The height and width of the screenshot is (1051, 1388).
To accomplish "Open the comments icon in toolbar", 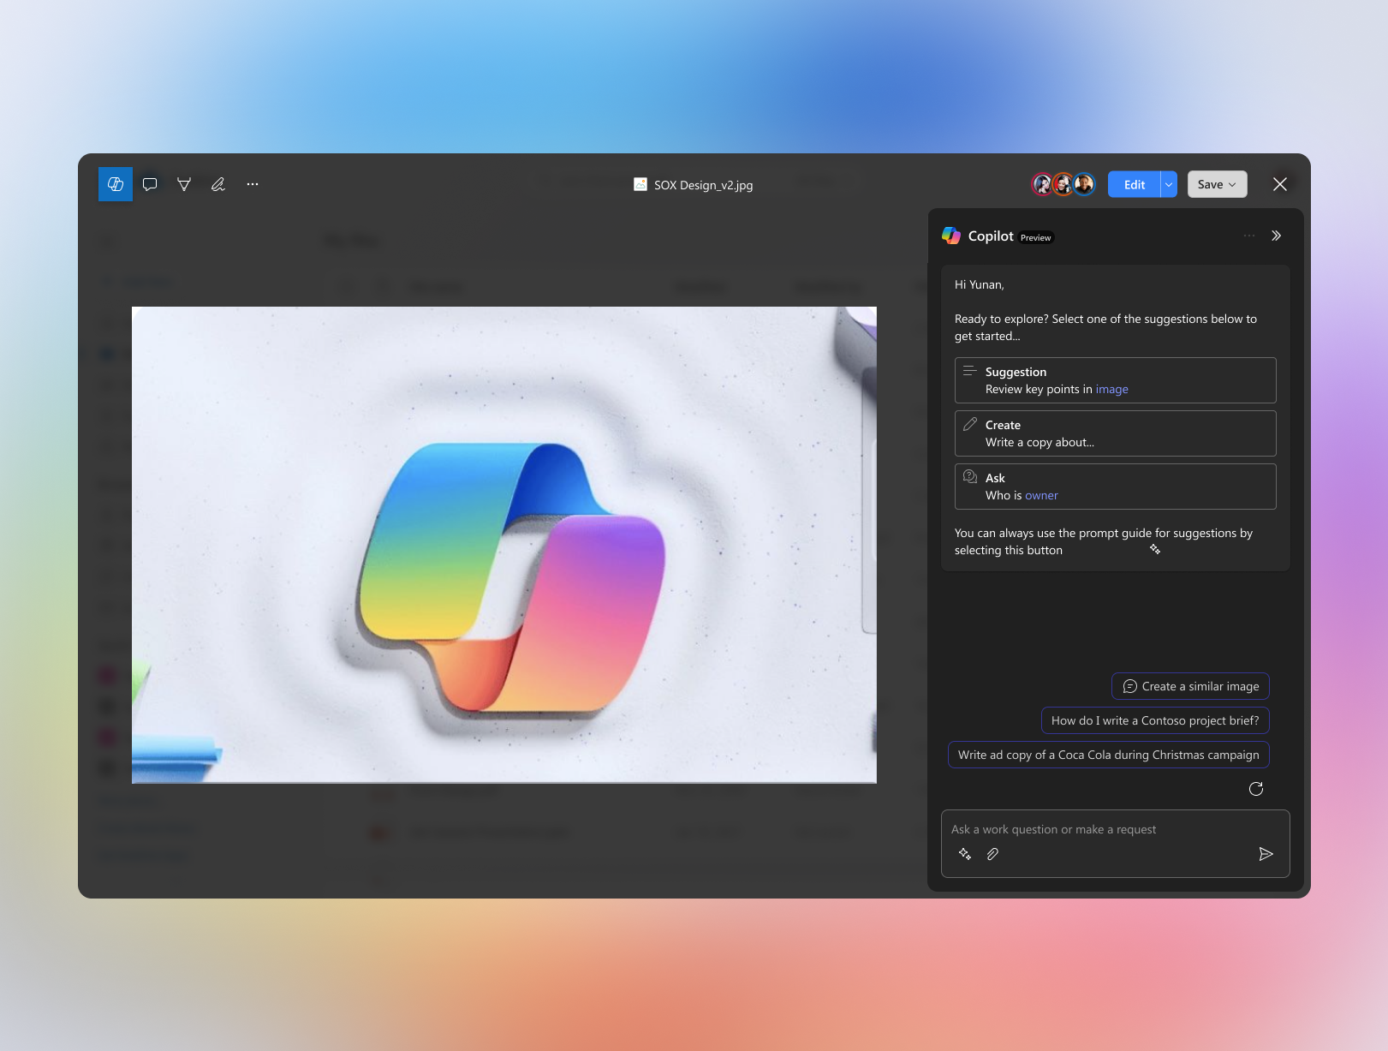I will [150, 184].
